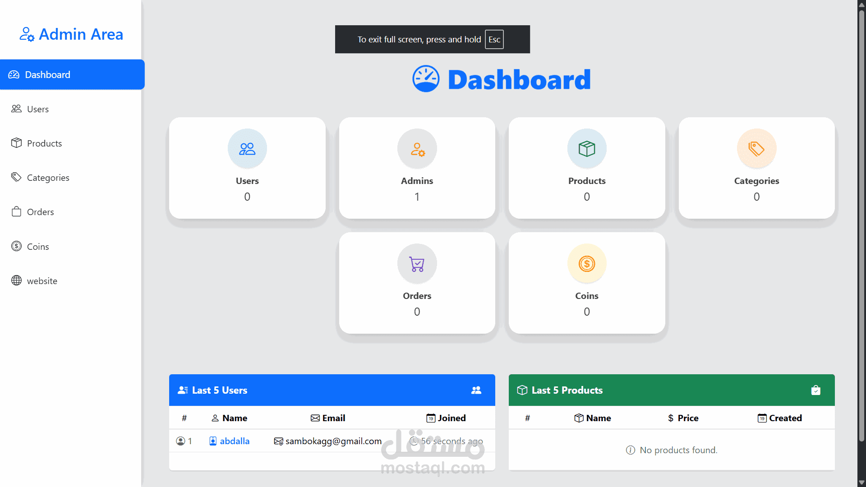Open the website sidebar link

[x=42, y=281]
